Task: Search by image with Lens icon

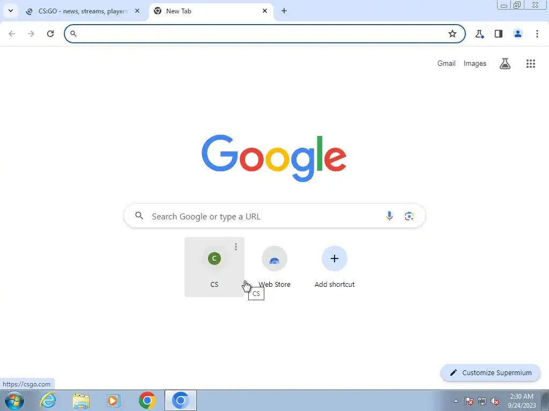Action: click(409, 216)
